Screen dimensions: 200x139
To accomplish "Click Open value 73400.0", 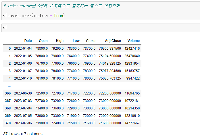I will click(x=41, y=108).
